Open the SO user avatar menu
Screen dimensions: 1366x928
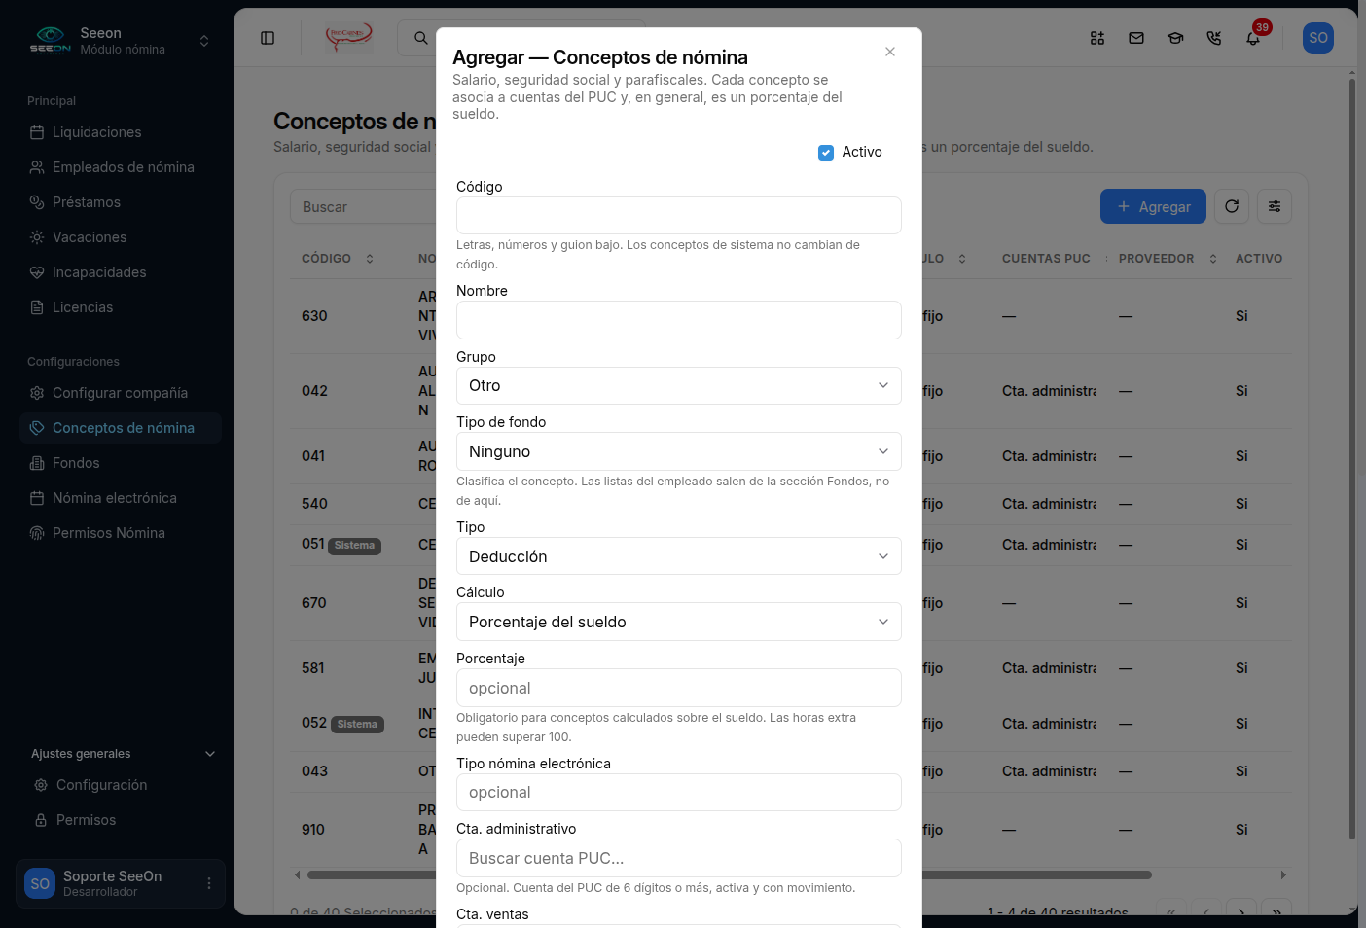pyautogui.click(x=1318, y=38)
